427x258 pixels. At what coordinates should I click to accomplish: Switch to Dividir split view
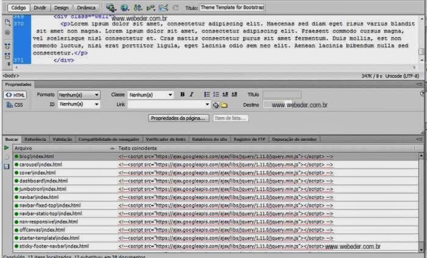point(40,7)
